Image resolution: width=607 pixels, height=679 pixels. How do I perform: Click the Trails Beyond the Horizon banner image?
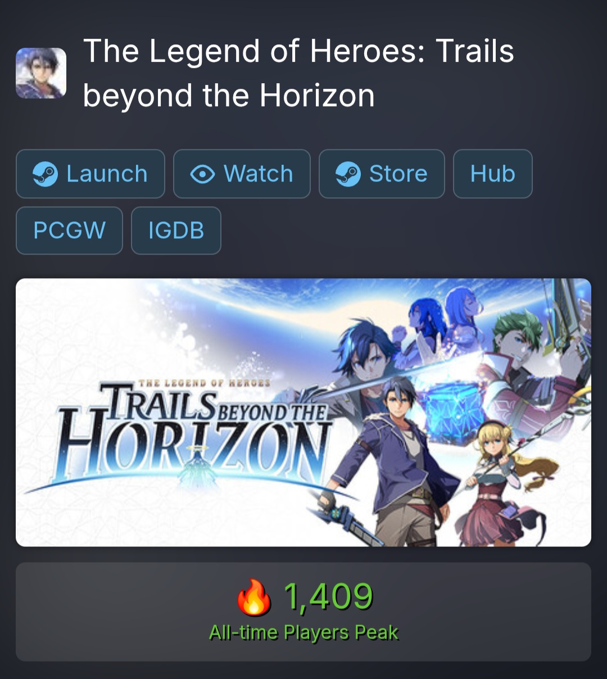click(x=303, y=413)
